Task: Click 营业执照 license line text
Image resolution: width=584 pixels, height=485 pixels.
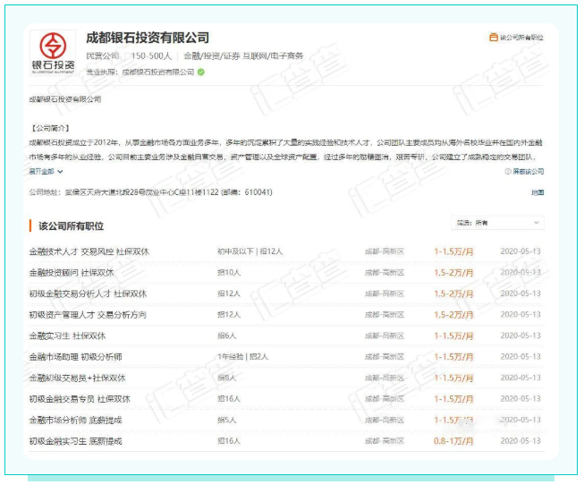Action: [x=140, y=72]
